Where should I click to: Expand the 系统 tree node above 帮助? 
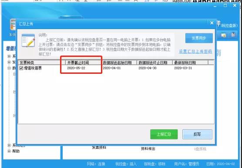tap(9, 145)
